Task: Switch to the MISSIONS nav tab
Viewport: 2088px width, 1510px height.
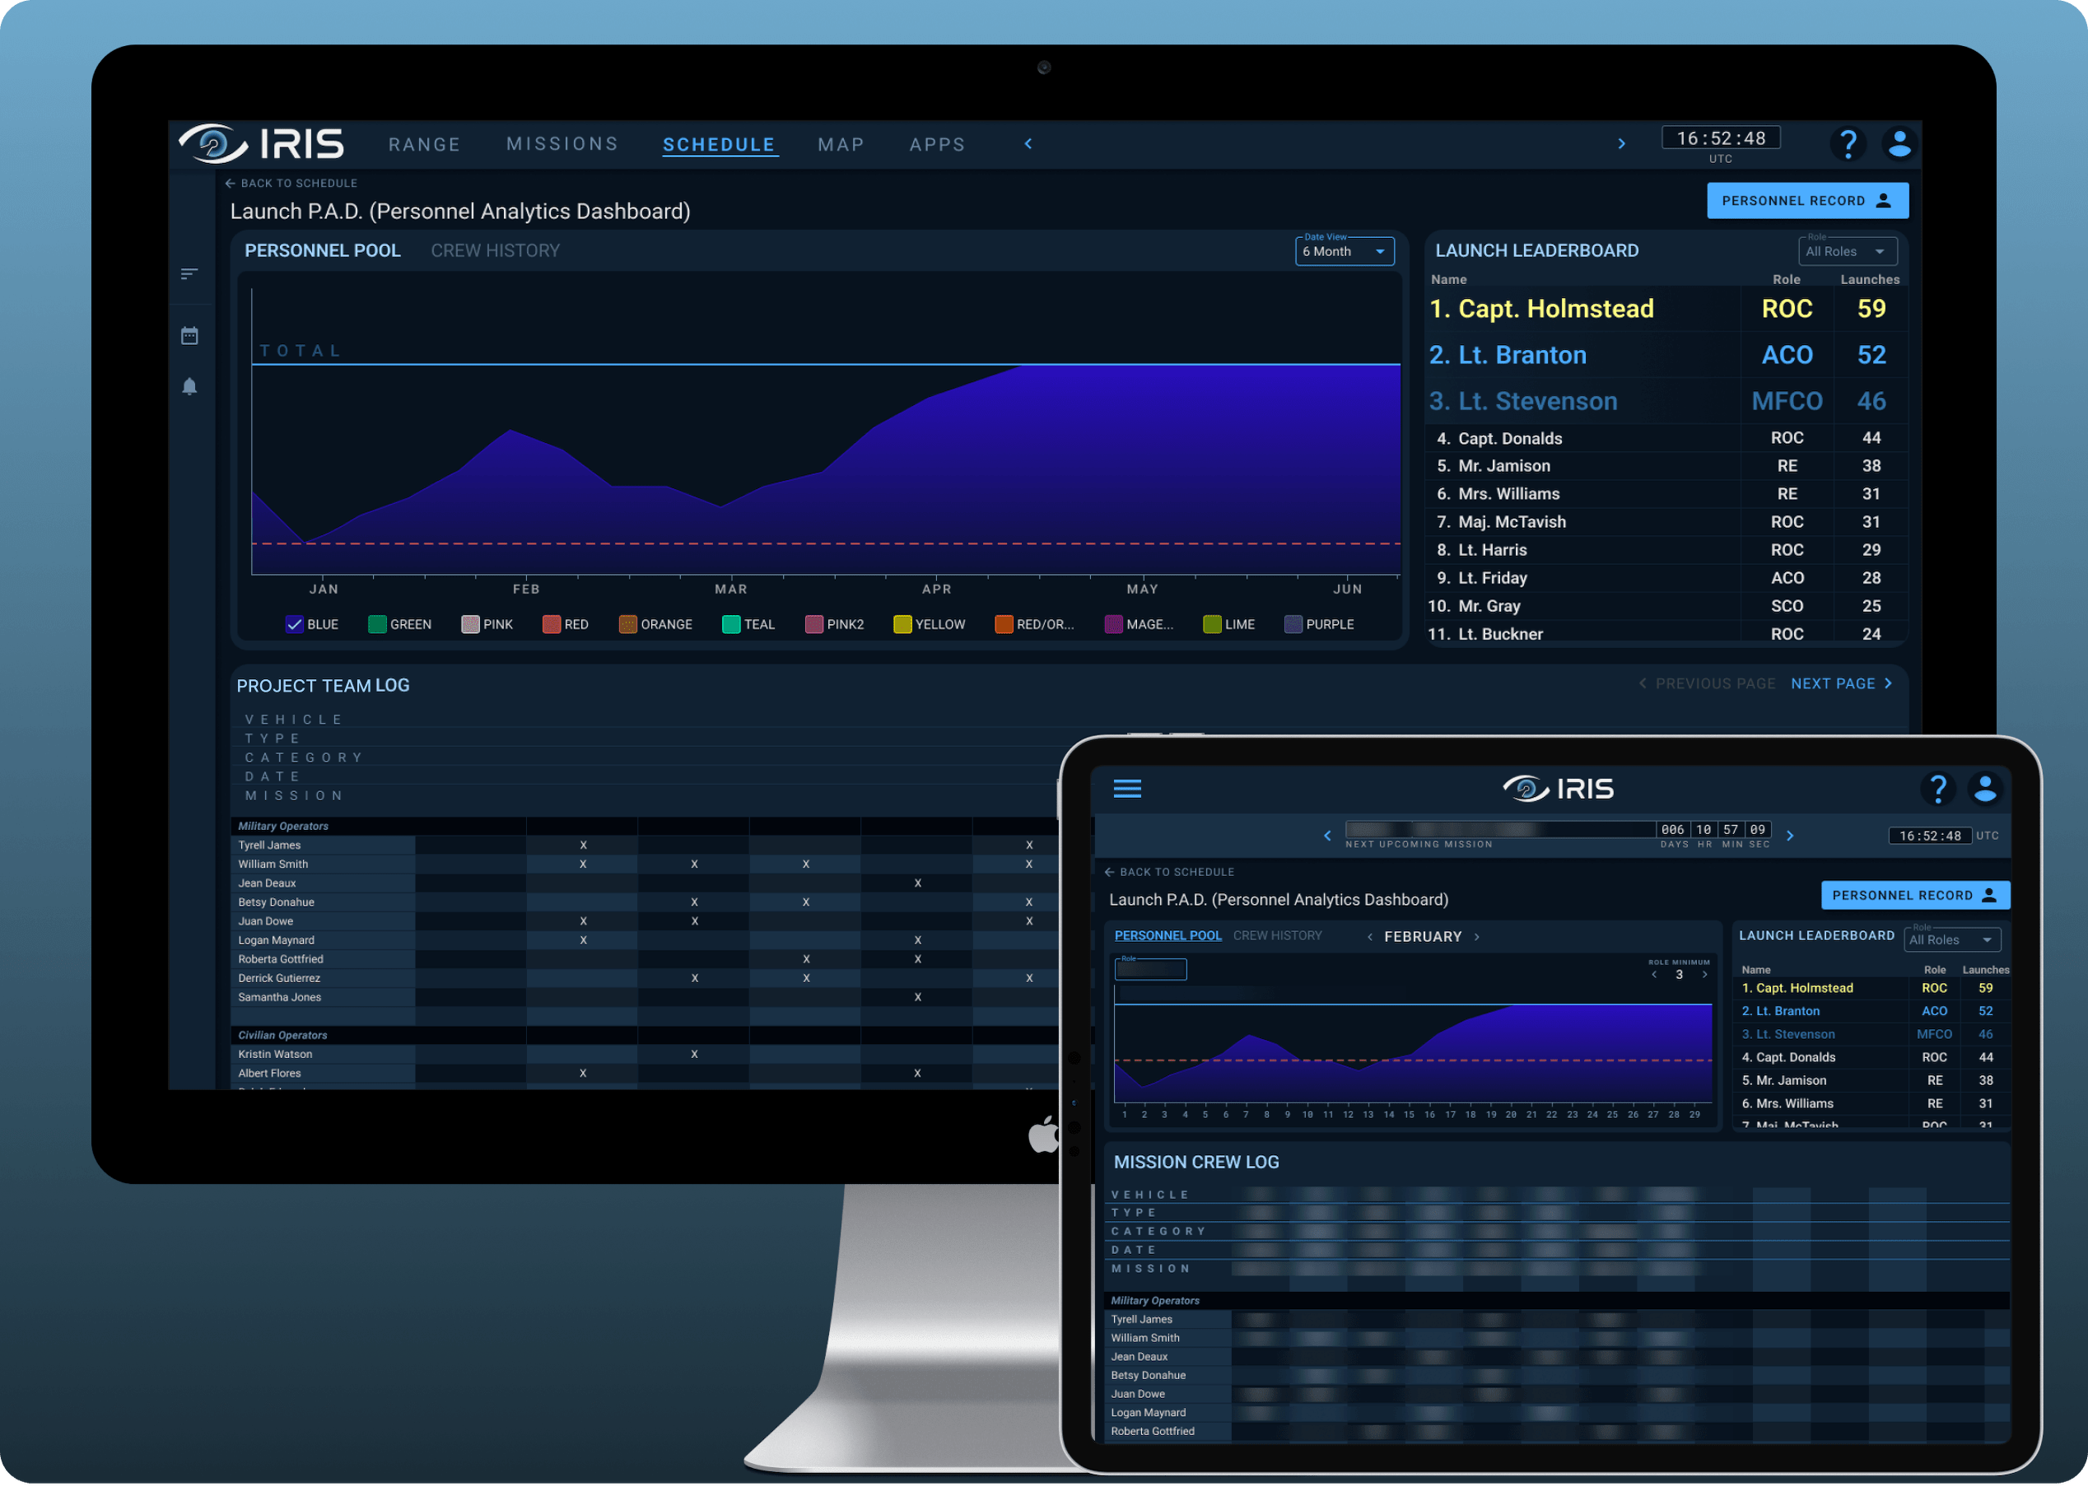Action: 562,143
